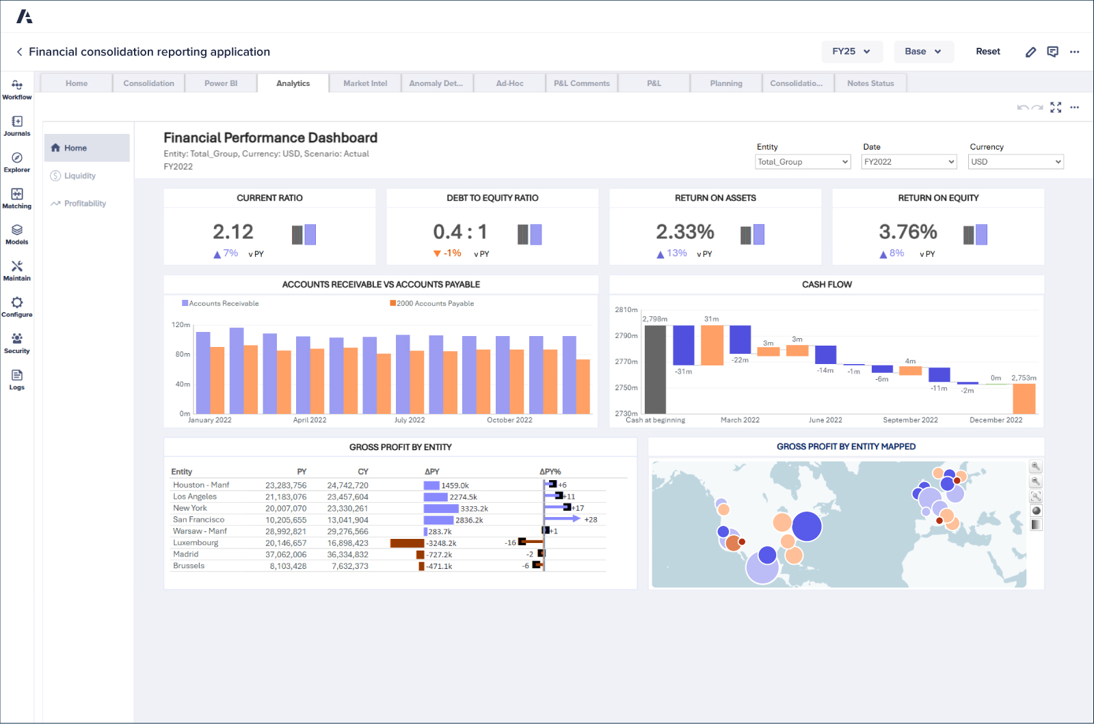1094x724 pixels.
Task: Toggle the 2000 Accounts Payable legend entry
Action: (431, 303)
